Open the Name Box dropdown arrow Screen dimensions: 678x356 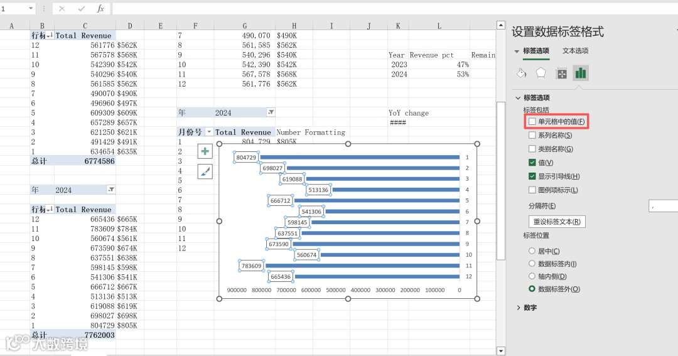[x=31, y=8]
